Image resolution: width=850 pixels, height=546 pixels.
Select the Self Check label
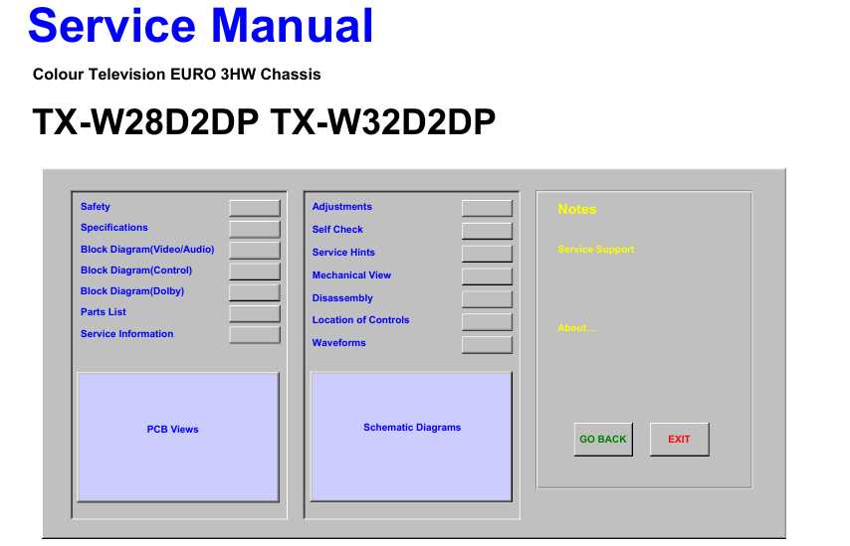coord(337,229)
